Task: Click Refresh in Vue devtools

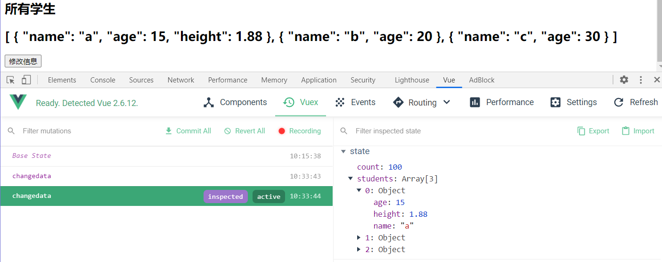Action: (x=636, y=102)
